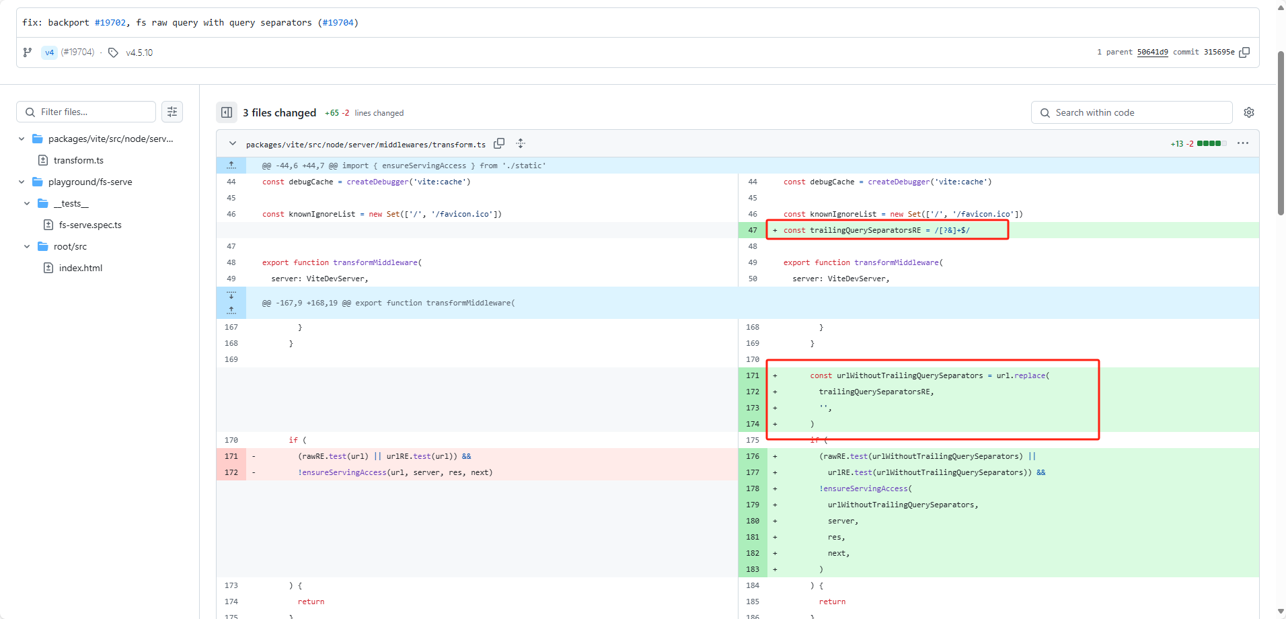The width and height of the screenshot is (1286, 619).
Task: Collapse the file tree sidebar panel
Action: [x=227, y=112]
